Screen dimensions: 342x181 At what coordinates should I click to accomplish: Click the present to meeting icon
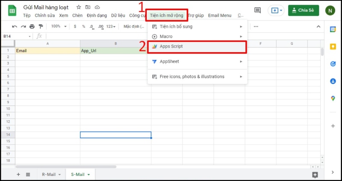[x=274, y=10]
